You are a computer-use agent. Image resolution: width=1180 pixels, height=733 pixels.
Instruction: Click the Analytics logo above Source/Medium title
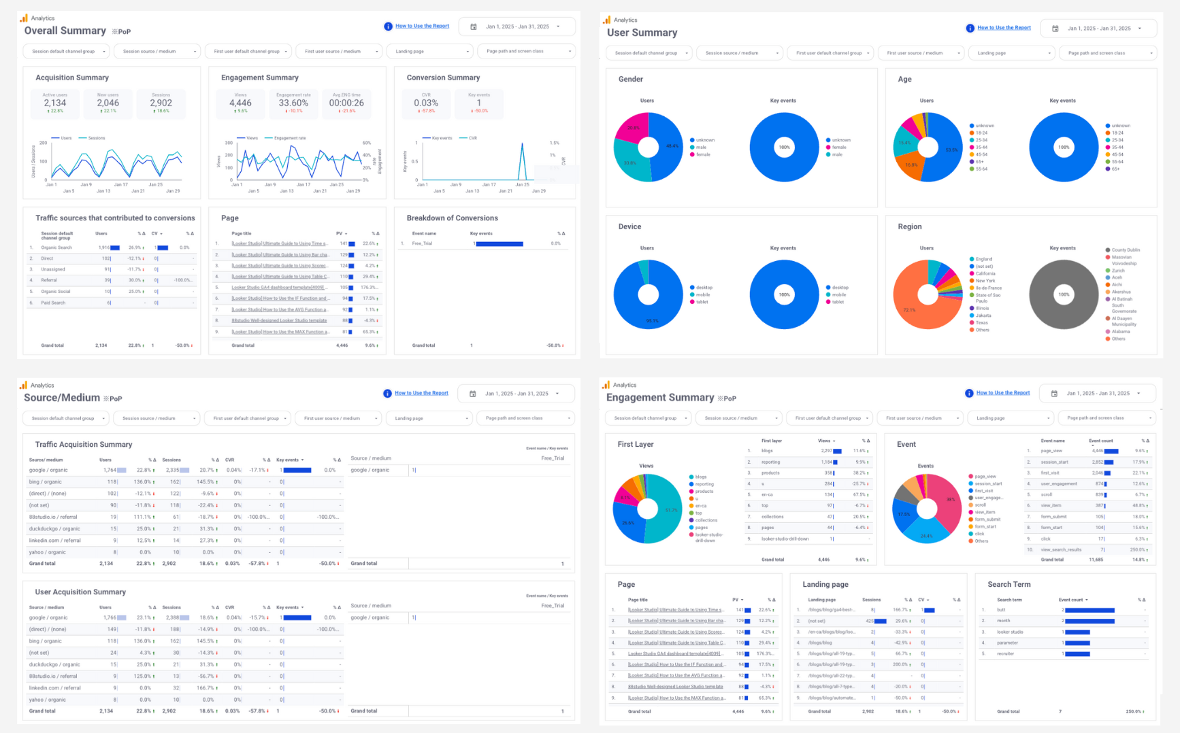[x=23, y=385]
